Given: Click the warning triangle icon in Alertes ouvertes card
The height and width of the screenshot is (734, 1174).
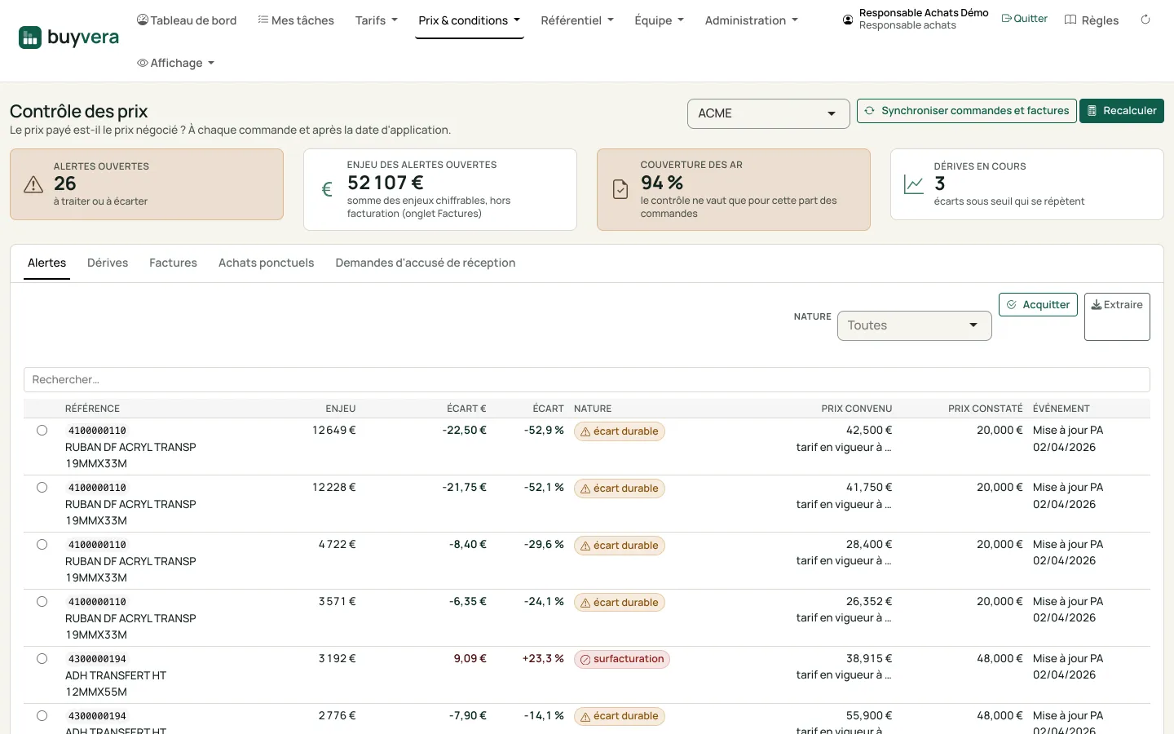Looking at the screenshot, I should (x=33, y=184).
